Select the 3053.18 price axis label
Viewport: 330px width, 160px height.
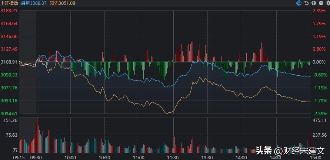click(x=9, y=101)
